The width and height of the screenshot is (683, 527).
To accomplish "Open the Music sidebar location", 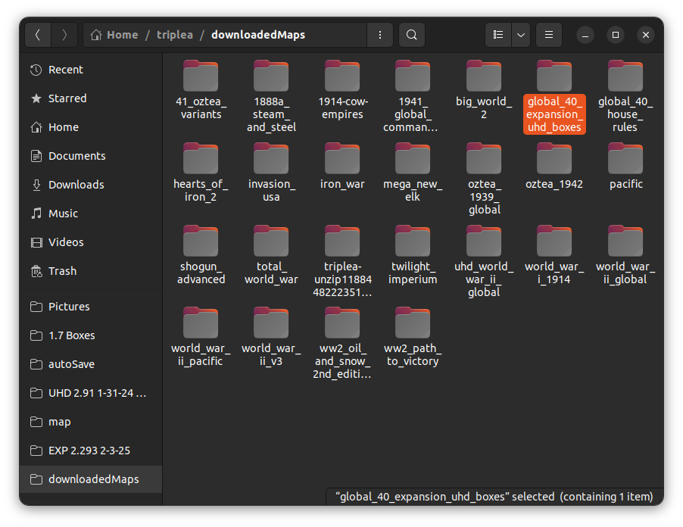I will point(63,214).
